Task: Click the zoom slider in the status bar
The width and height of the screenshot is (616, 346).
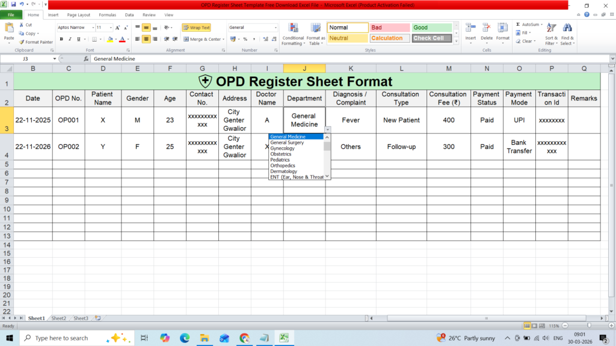Action: 589,326
